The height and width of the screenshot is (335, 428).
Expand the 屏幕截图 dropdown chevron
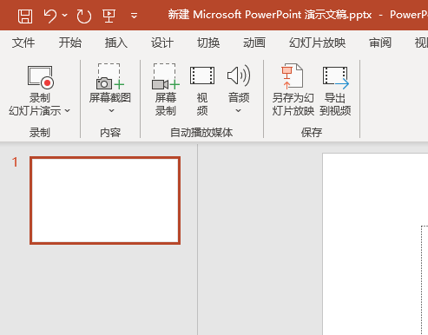click(111, 110)
